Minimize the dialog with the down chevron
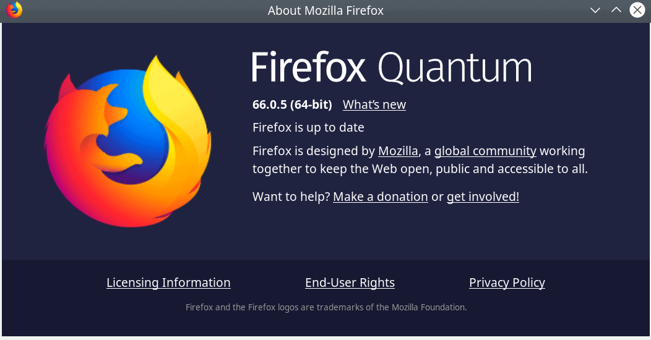 coord(595,11)
